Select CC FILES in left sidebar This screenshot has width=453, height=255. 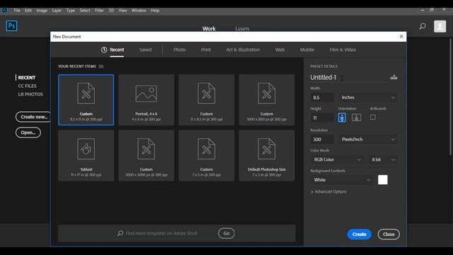(27, 86)
